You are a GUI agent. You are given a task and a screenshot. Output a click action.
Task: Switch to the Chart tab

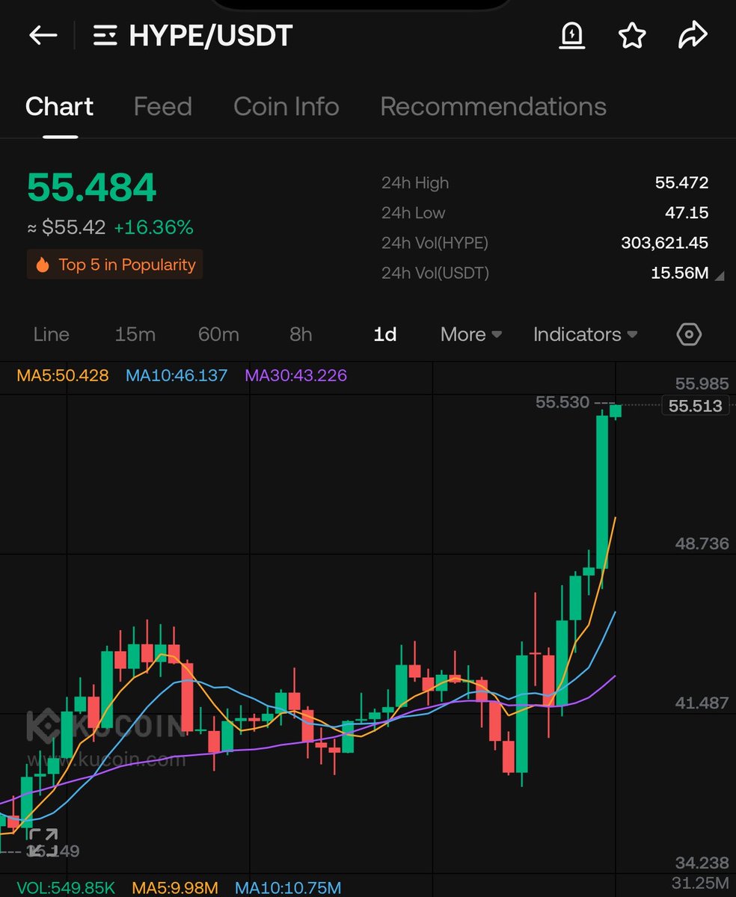59,106
